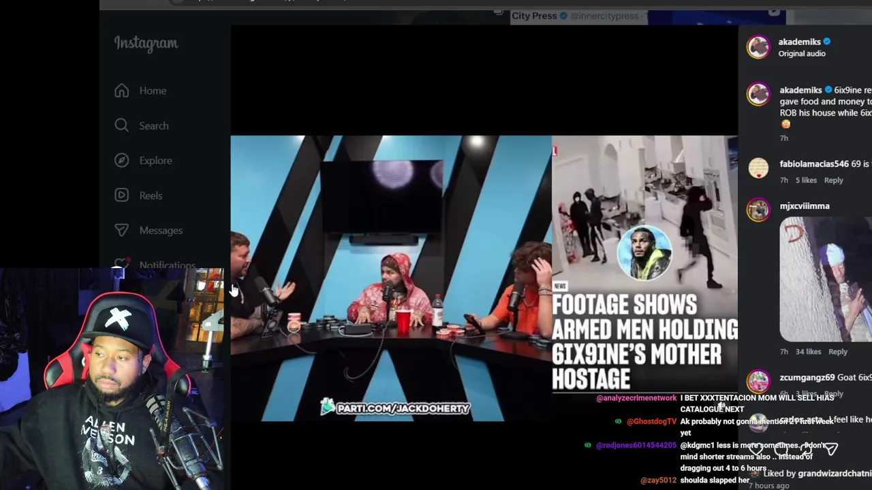Viewport: 872px width, 490px height.
Task: Open the image attached to mjxcviiimma comment
Action: click(826, 279)
